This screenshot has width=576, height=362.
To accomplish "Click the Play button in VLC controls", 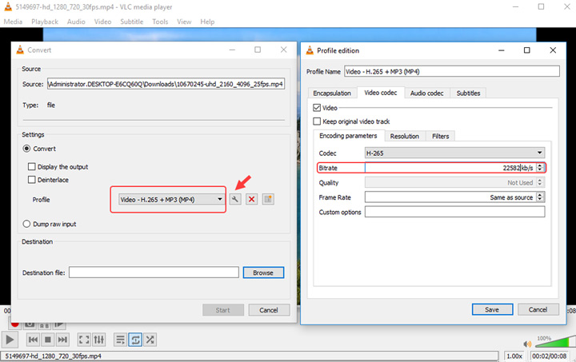I will (x=10, y=340).
